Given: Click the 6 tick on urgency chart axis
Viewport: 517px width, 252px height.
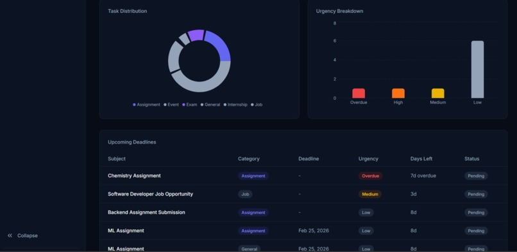Looking at the screenshot, I should (x=335, y=41).
